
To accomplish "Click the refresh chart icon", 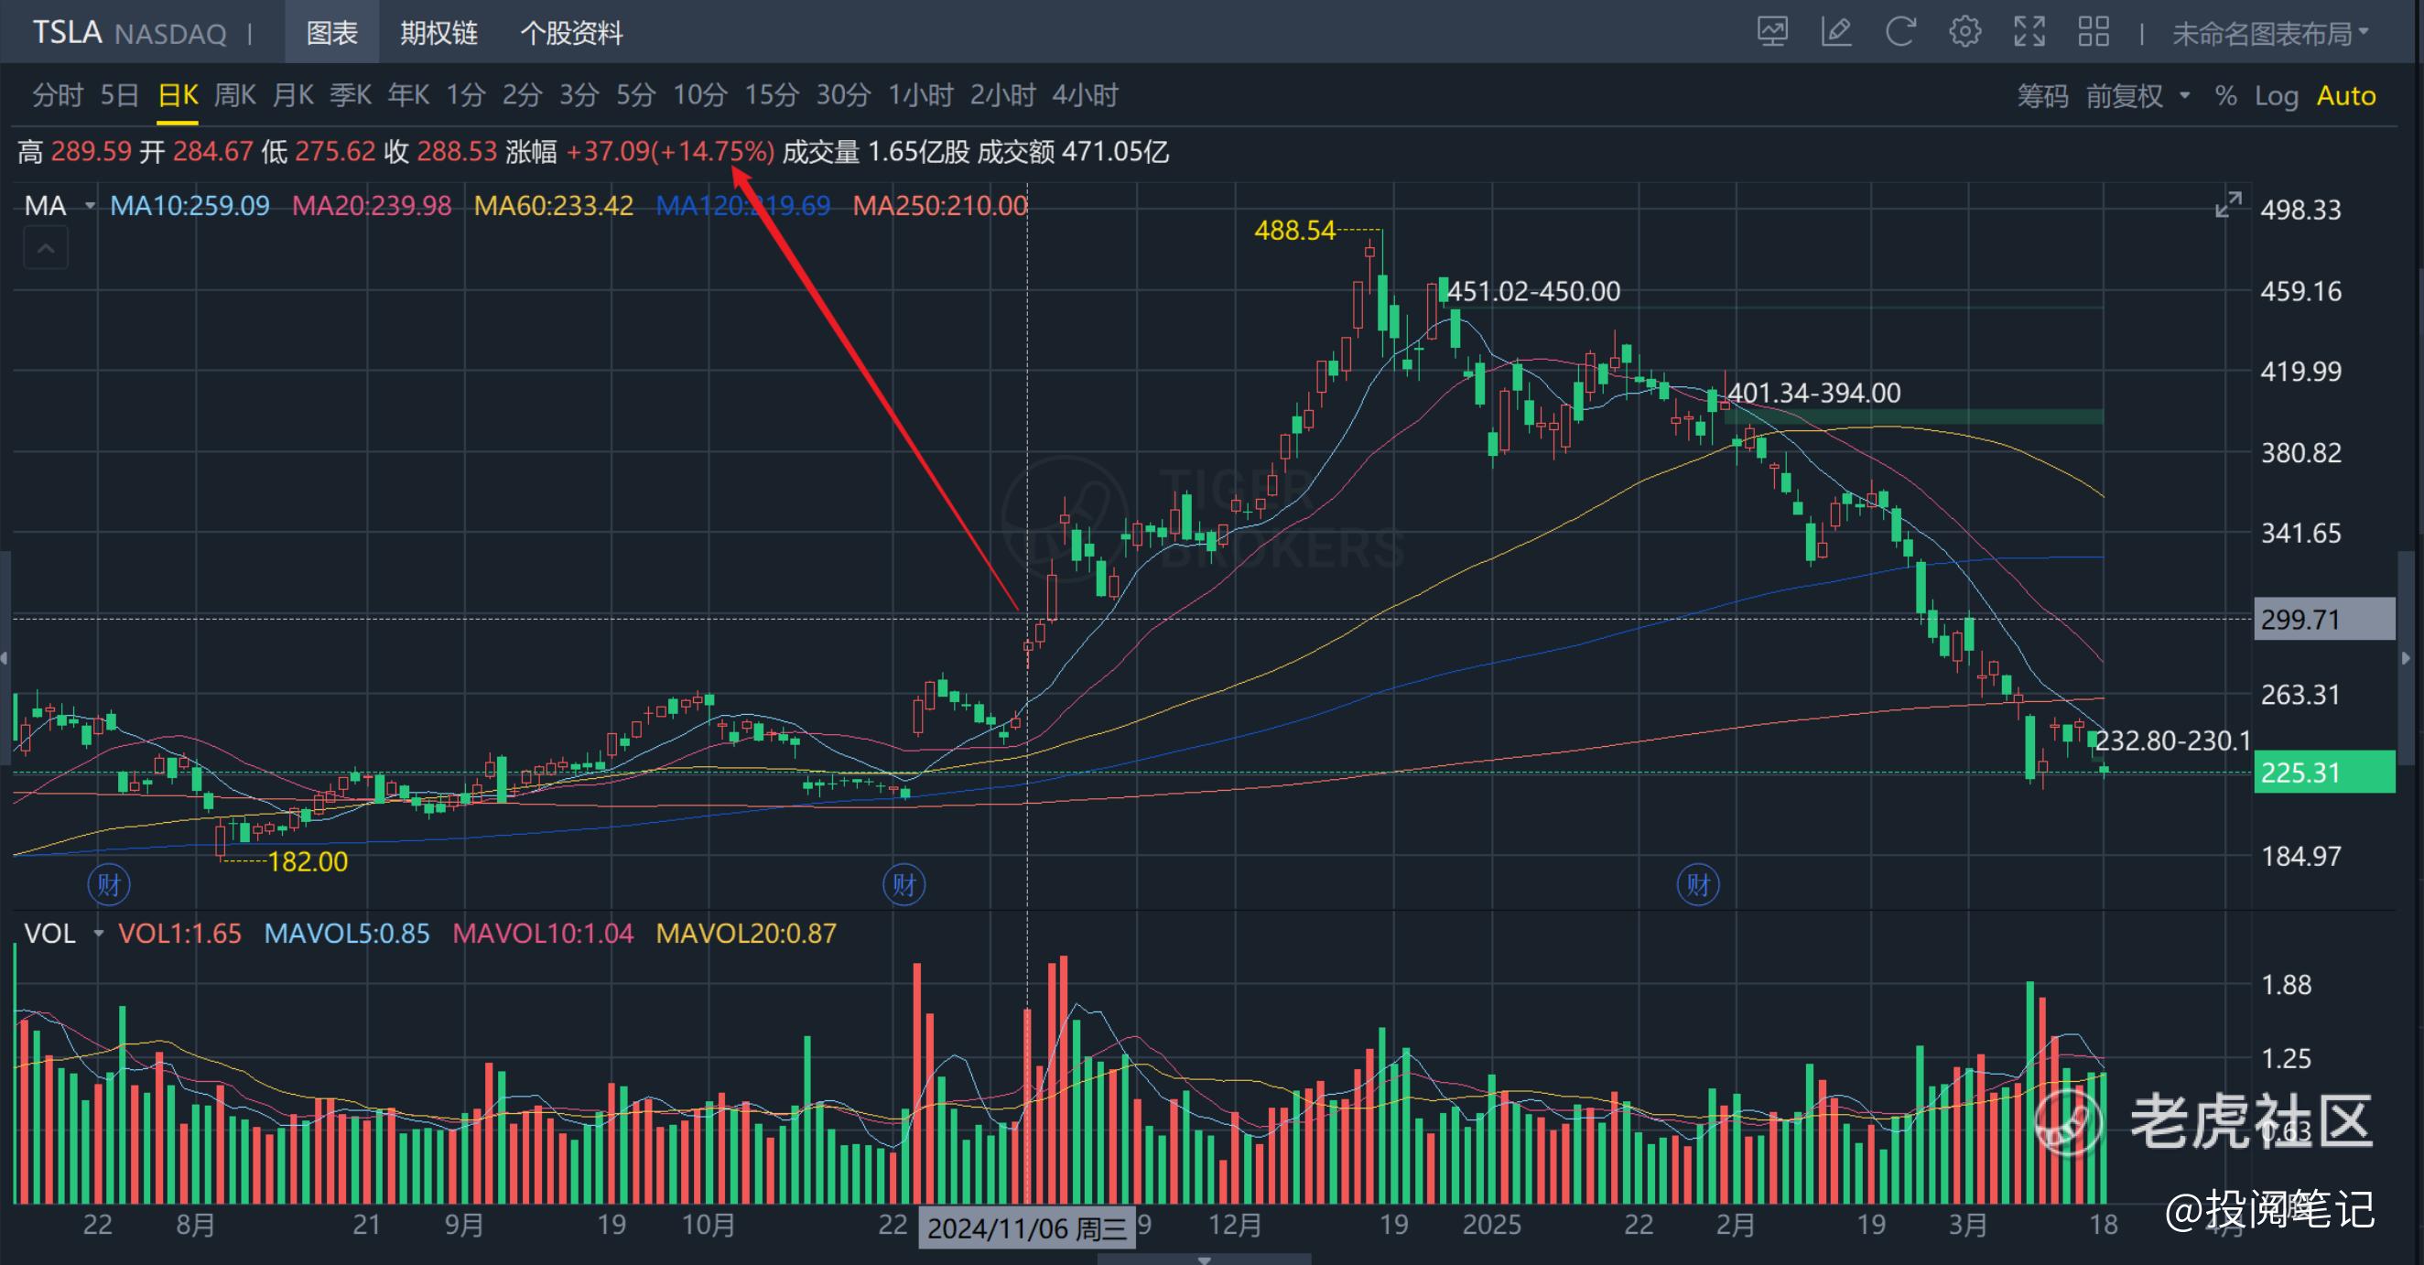I will click(x=1899, y=33).
